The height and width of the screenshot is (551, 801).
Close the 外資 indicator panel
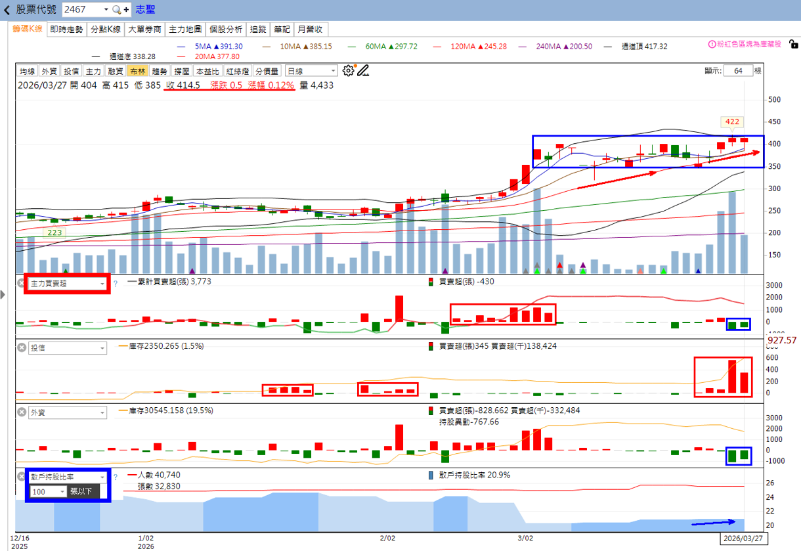coord(21,412)
